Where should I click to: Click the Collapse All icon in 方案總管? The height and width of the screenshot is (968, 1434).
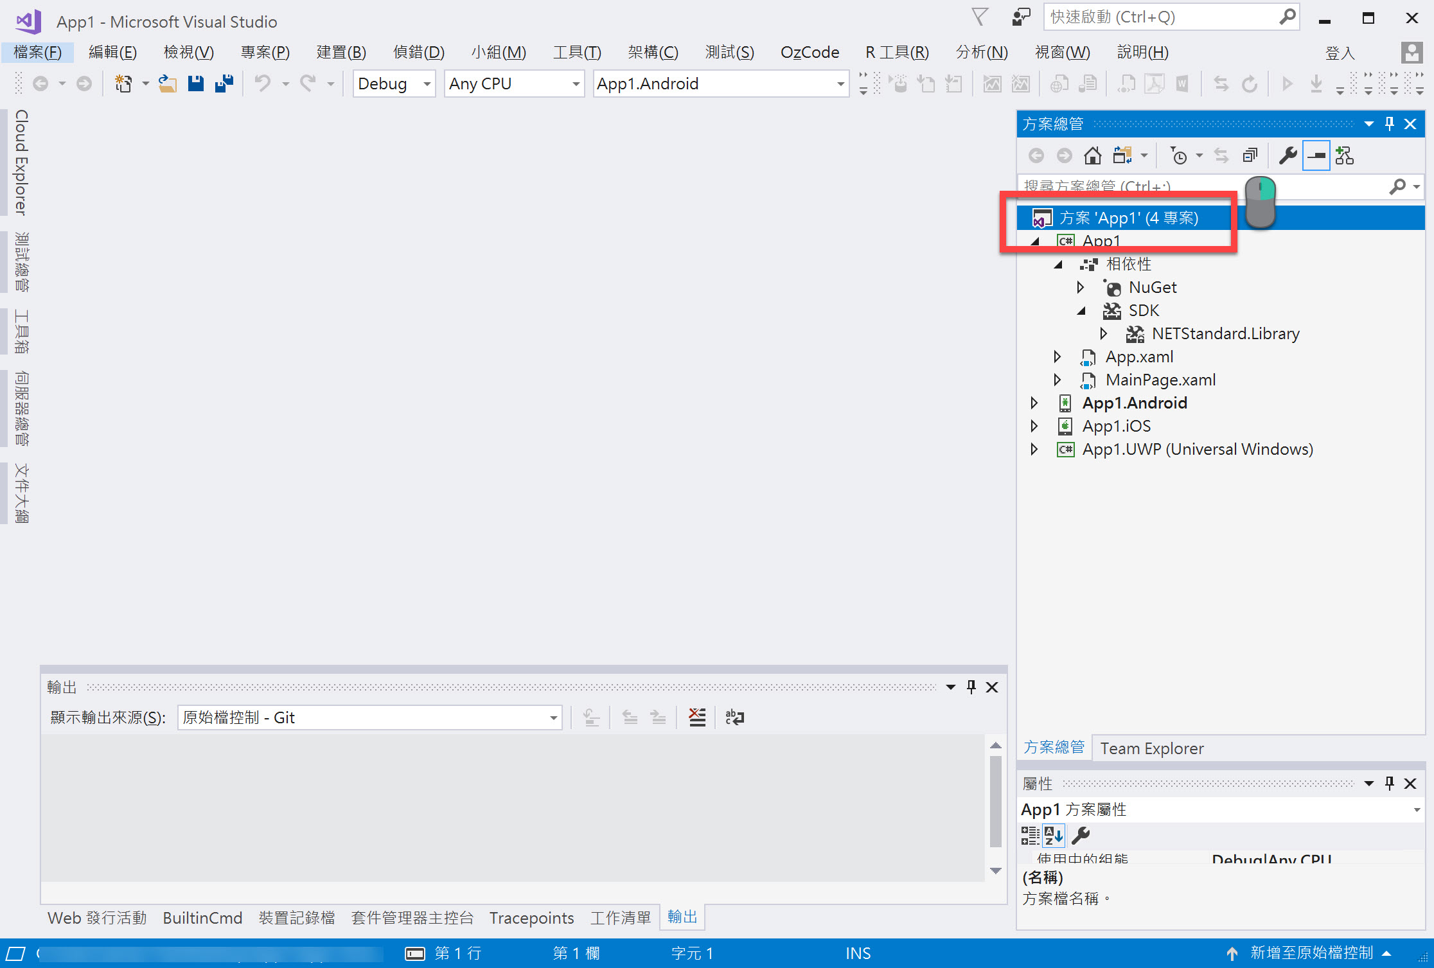pyautogui.click(x=1250, y=156)
